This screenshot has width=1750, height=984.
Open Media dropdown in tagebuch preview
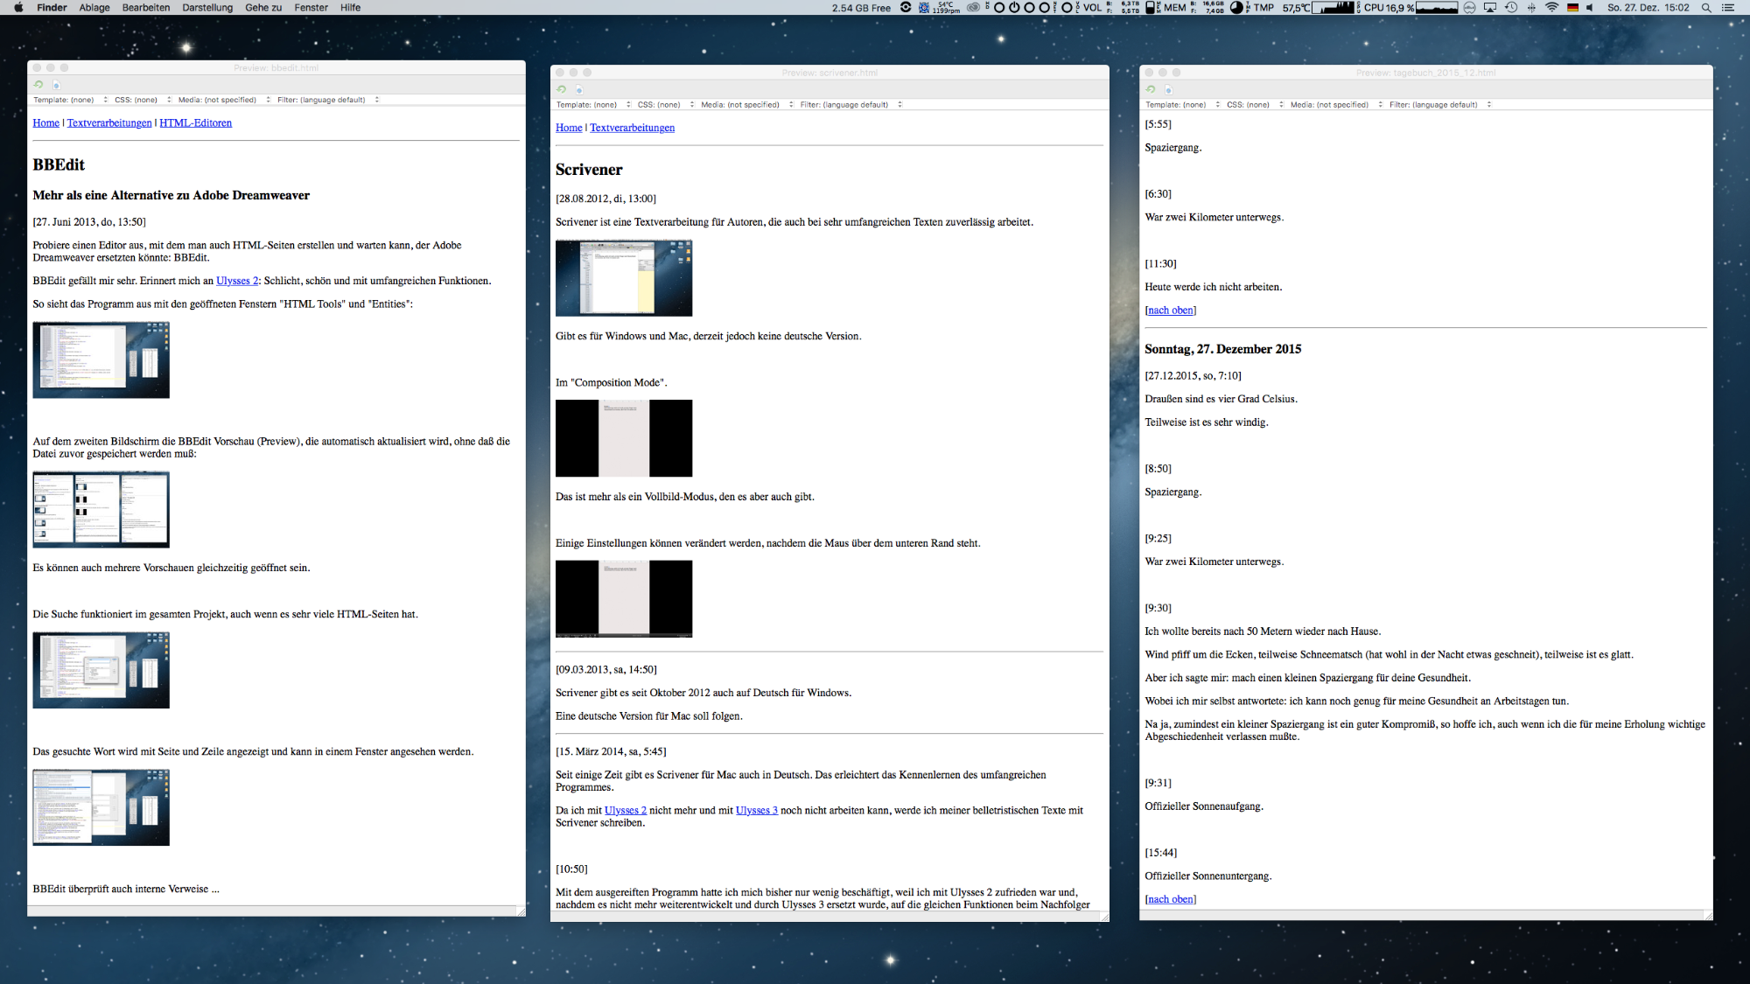tap(1336, 105)
